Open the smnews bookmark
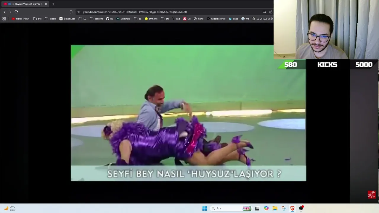Viewport: 379px width, 213px height. (151, 19)
